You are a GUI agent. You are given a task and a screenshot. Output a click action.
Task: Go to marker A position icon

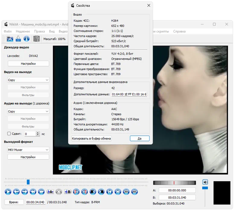pyautogui.click(x=76, y=192)
